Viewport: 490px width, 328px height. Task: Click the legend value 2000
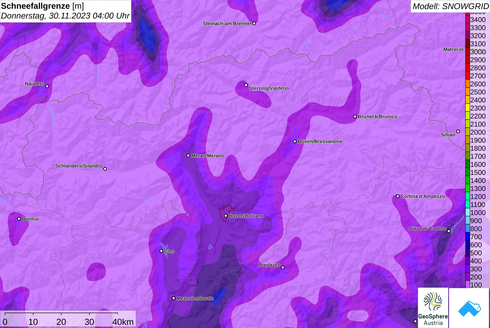(478, 132)
